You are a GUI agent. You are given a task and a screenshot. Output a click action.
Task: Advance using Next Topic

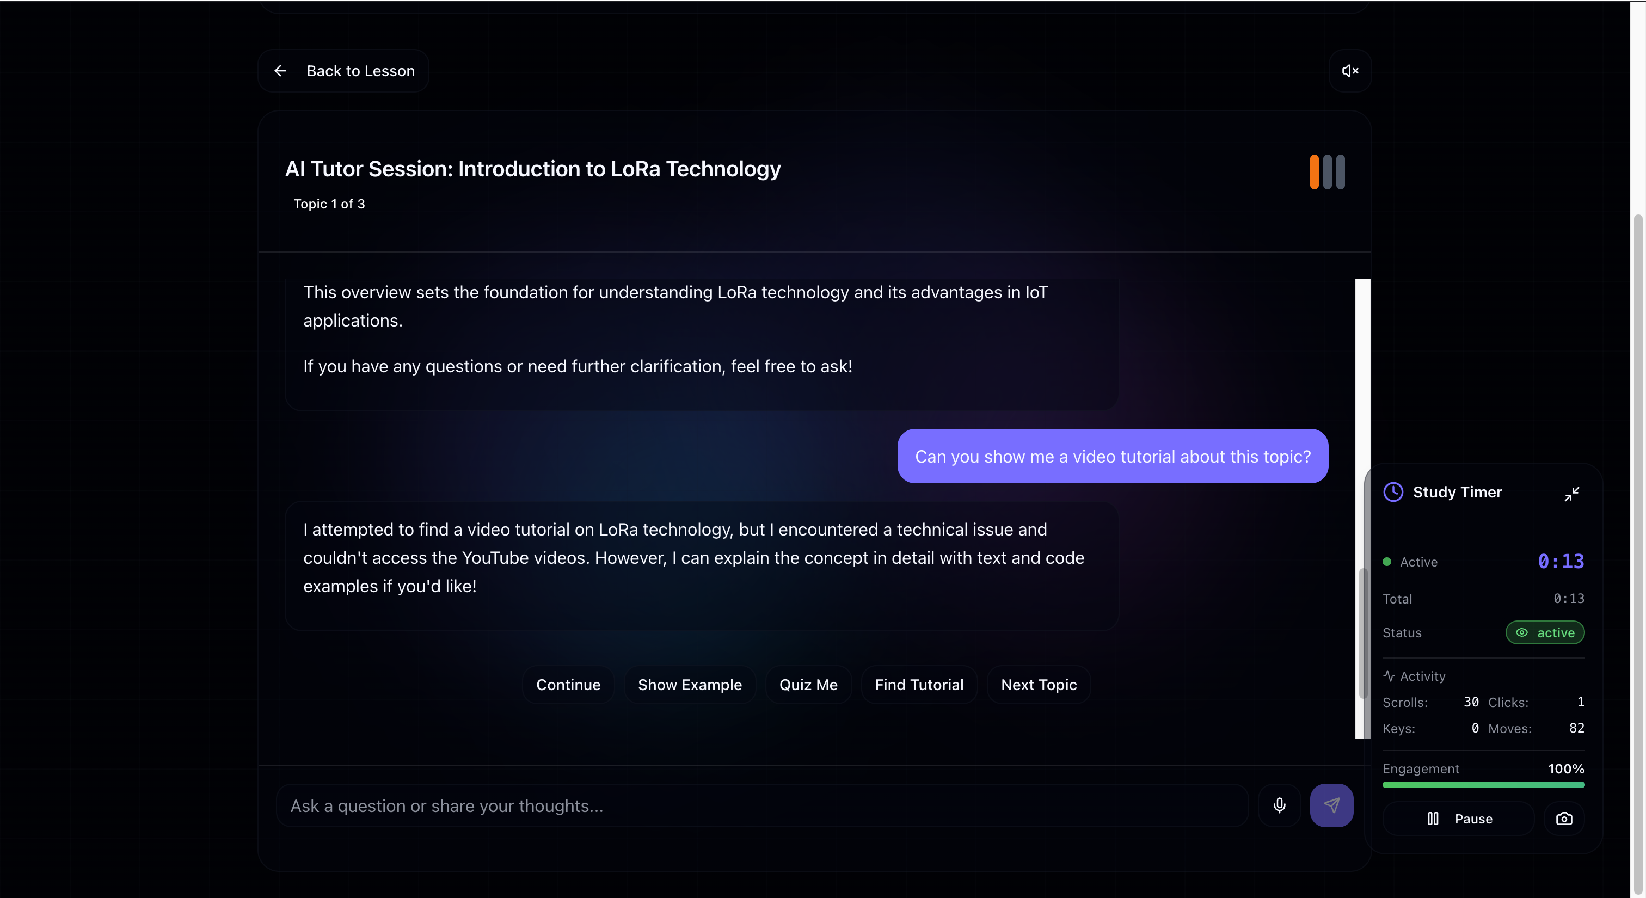1039,684
